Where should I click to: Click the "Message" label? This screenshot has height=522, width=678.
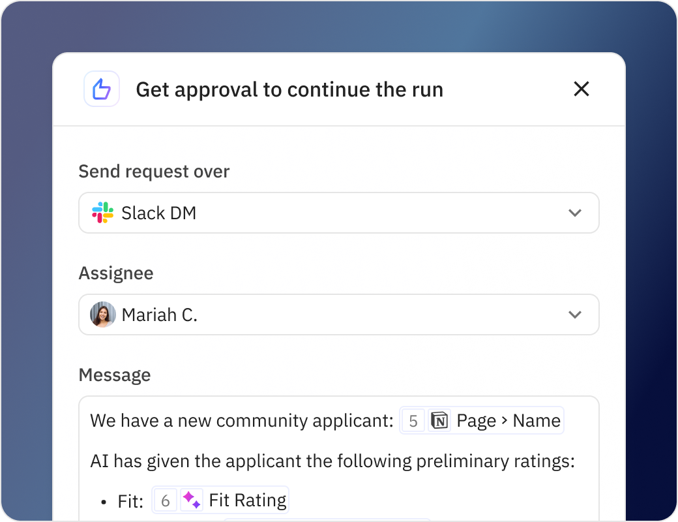coord(115,375)
